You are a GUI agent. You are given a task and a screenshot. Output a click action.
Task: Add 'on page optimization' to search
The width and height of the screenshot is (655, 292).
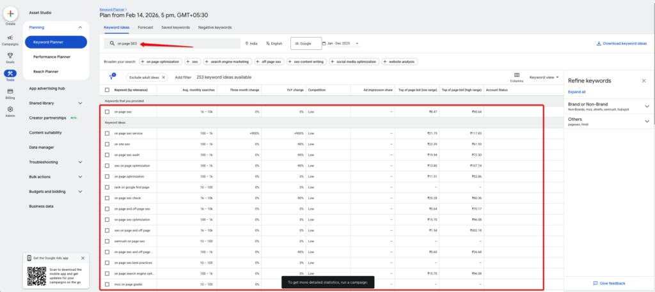(161, 62)
